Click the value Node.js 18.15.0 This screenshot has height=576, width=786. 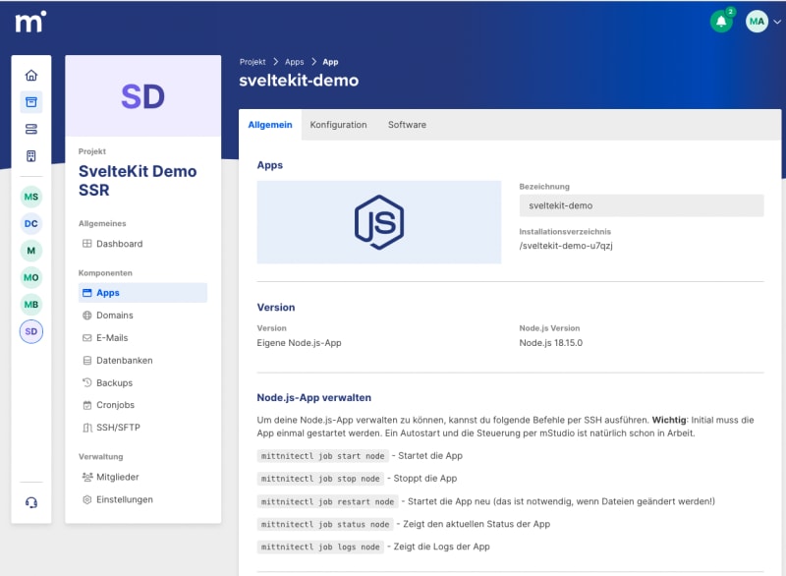(551, 343)
